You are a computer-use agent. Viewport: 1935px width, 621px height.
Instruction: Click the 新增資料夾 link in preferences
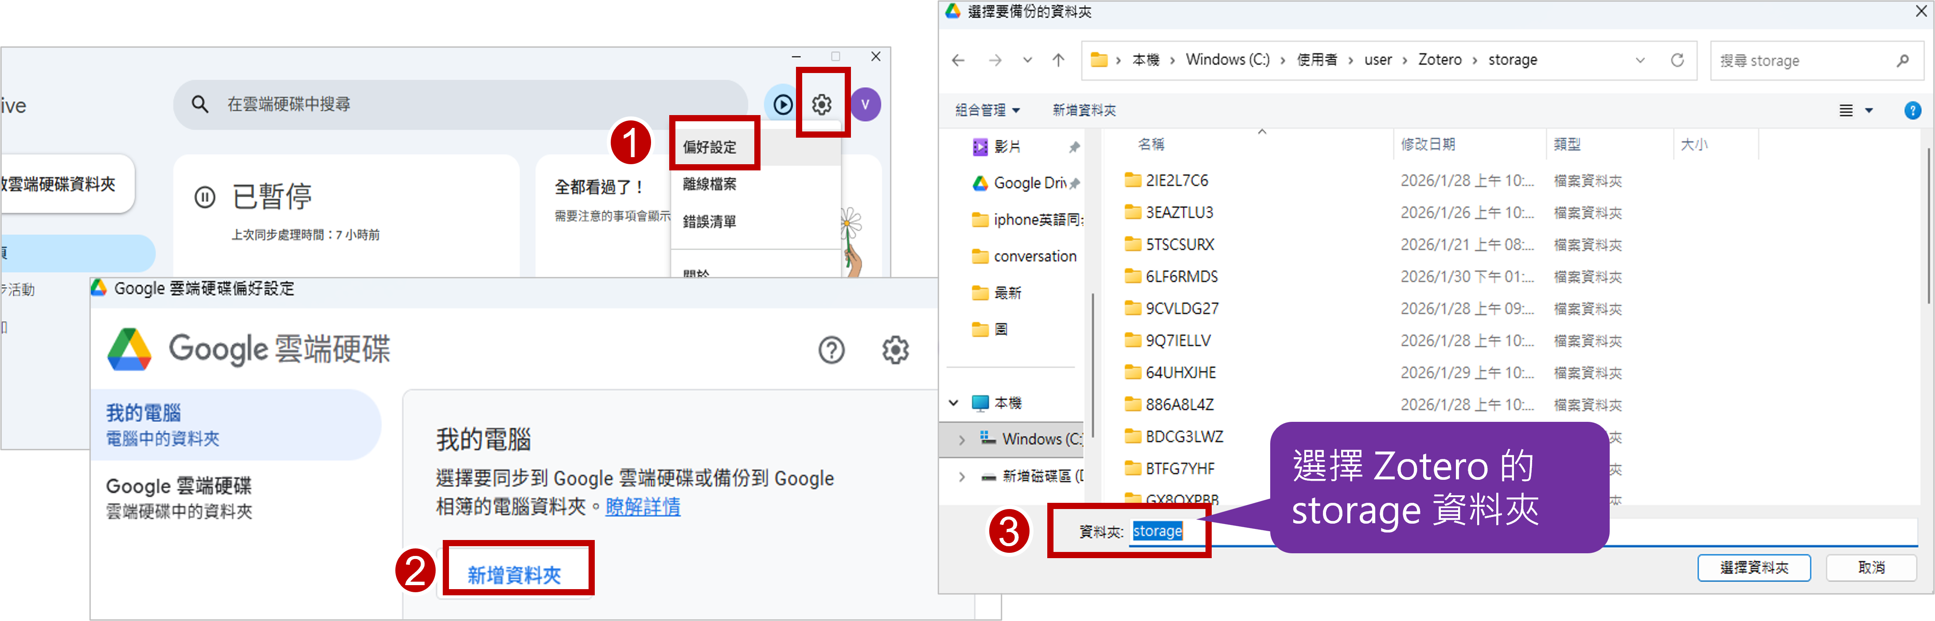514,575
